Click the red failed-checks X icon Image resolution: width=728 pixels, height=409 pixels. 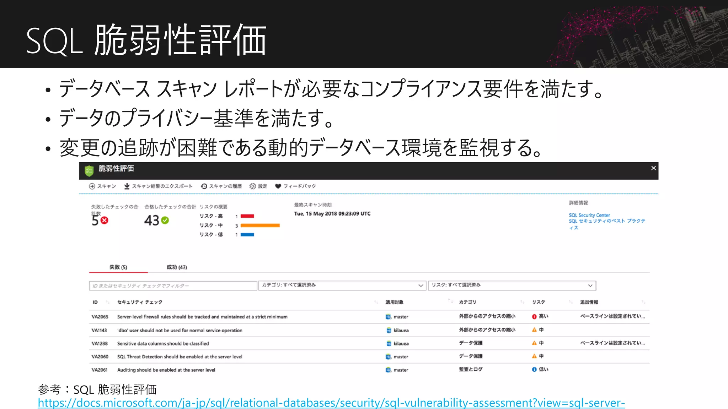[x=105, y=220]
